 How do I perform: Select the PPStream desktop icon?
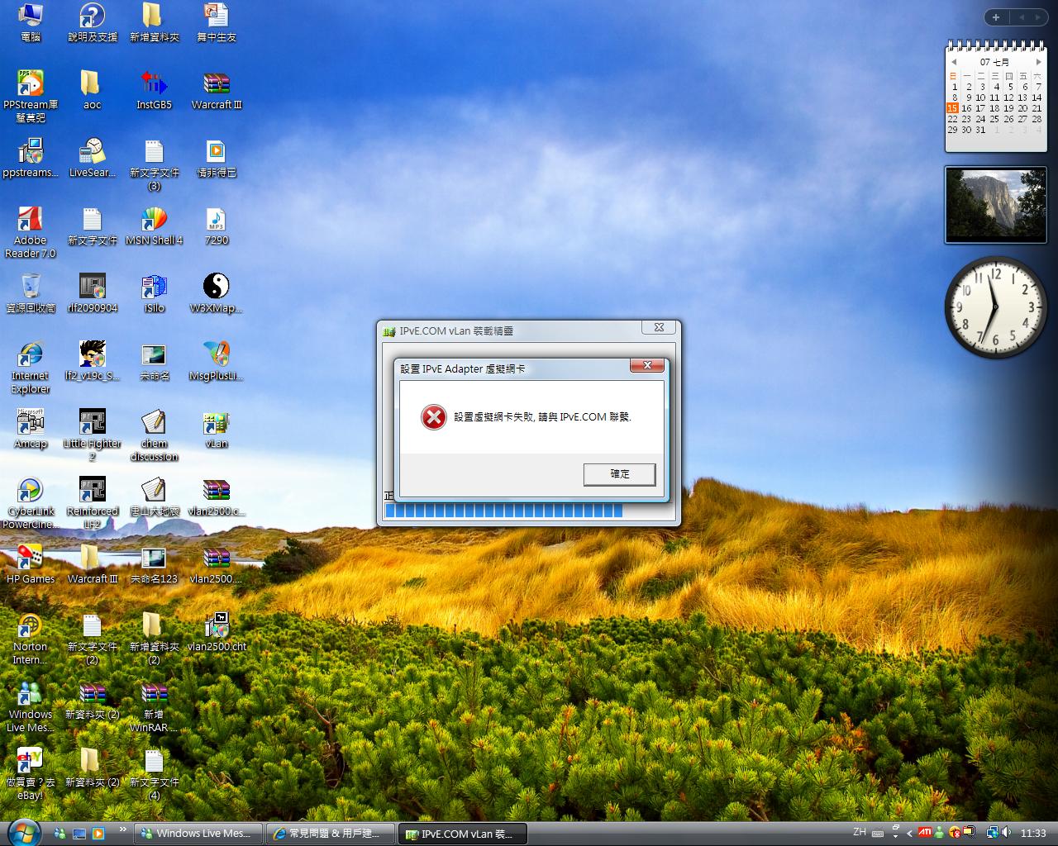(31, 97)
